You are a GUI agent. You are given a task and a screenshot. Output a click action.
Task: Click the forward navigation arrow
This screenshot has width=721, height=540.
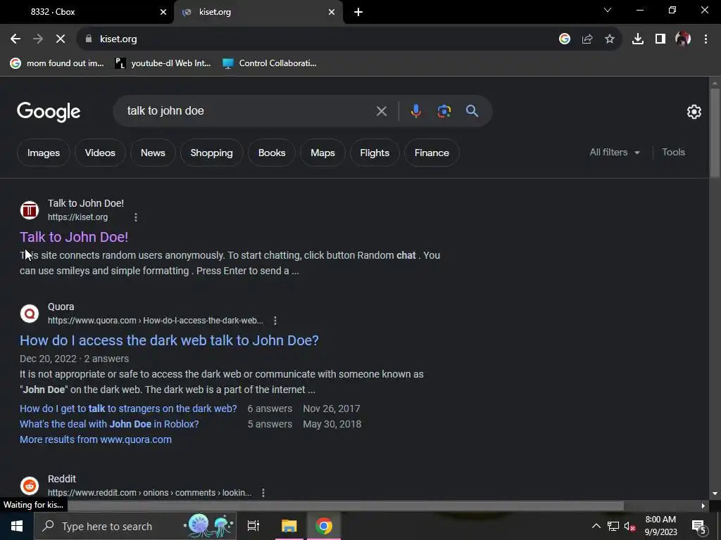(x=38, y=39)
